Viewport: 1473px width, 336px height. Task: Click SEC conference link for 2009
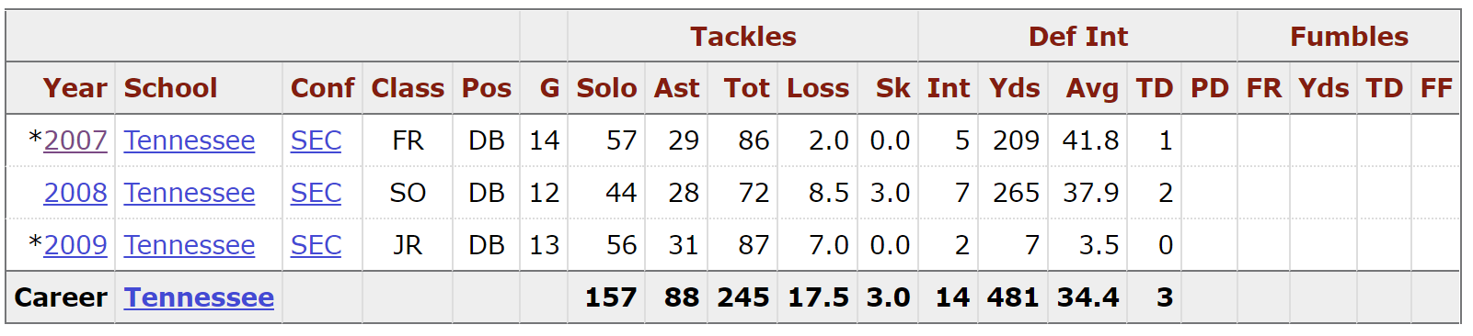click(316, 245)
